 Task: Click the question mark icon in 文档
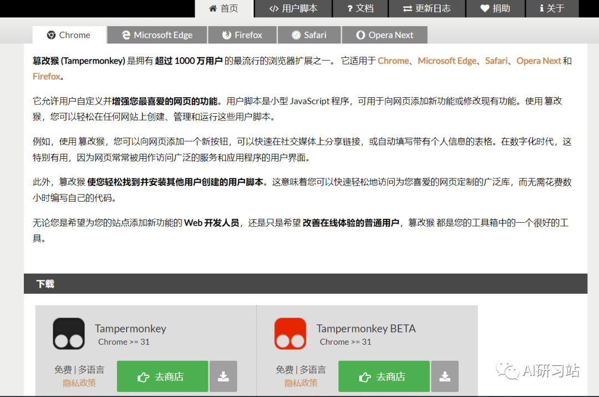pyautogui.click(x=350, y=9)
